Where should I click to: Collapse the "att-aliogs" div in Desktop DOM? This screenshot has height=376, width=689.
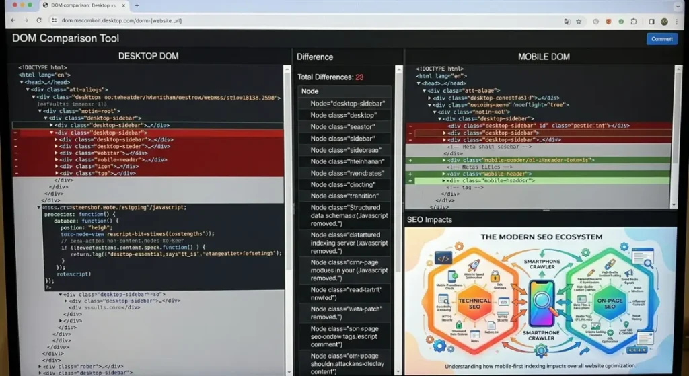pyautogui.click(x=28, y=89)
